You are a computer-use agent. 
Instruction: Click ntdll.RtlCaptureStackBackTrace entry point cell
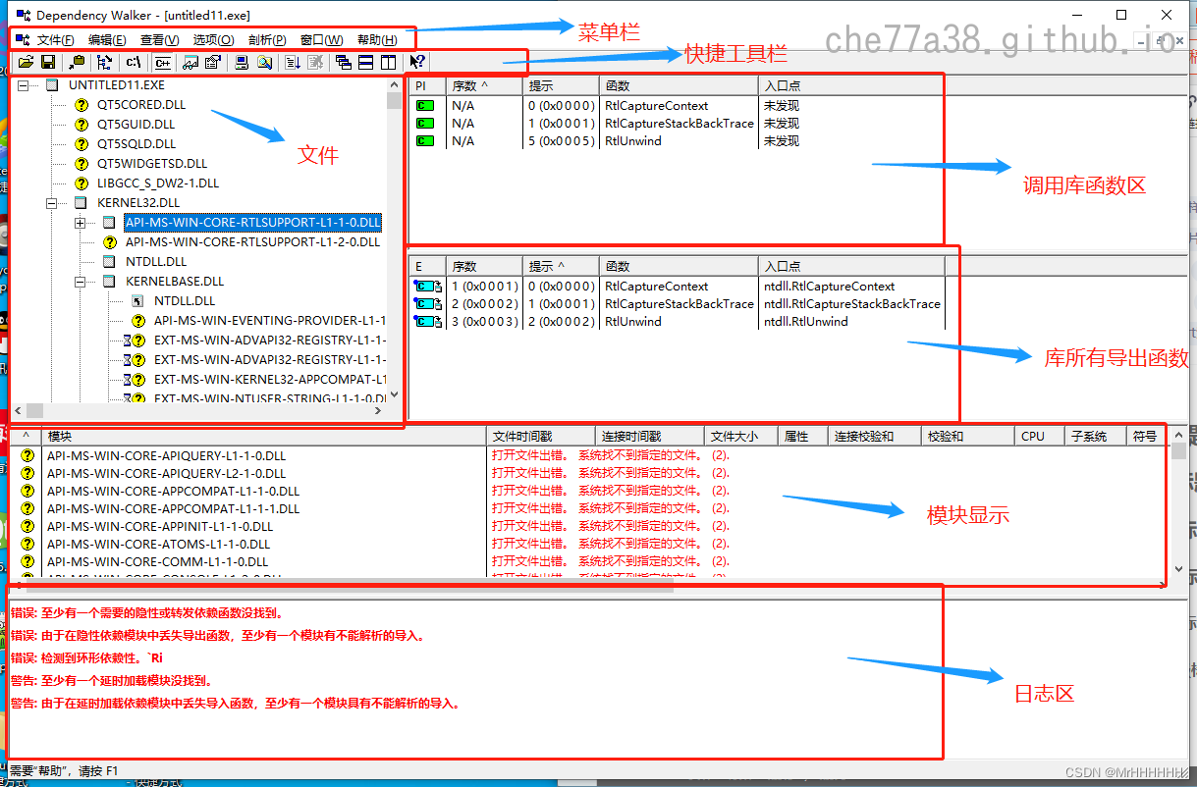851,304
